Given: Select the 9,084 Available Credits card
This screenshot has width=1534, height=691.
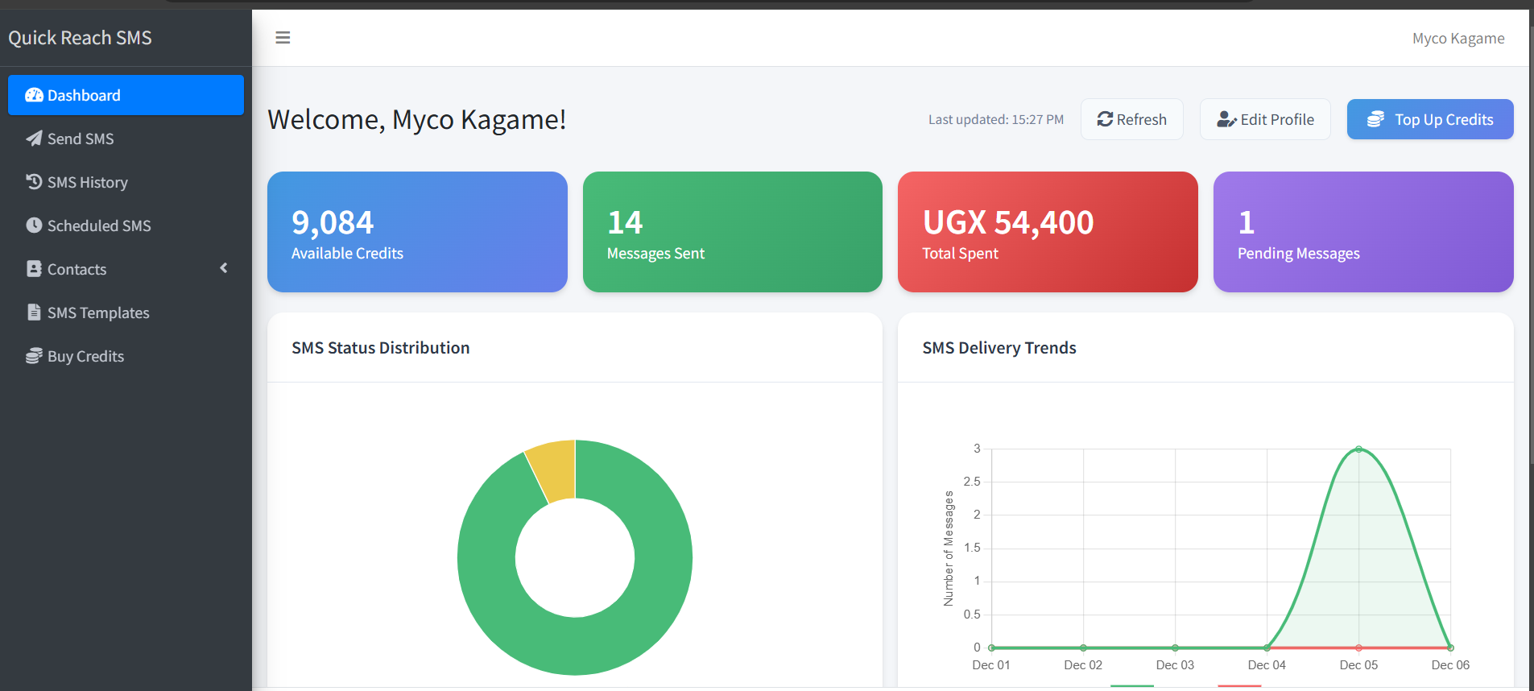Looking at the screenshot, I should (417, 232).
